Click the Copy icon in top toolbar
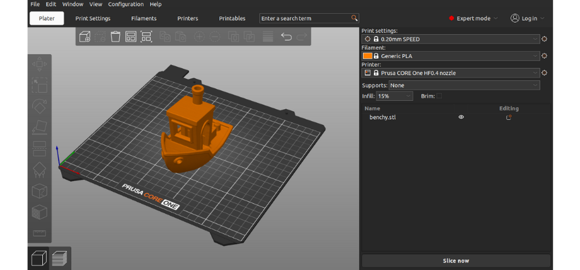The image size is (580, 270). coord(165,37)
